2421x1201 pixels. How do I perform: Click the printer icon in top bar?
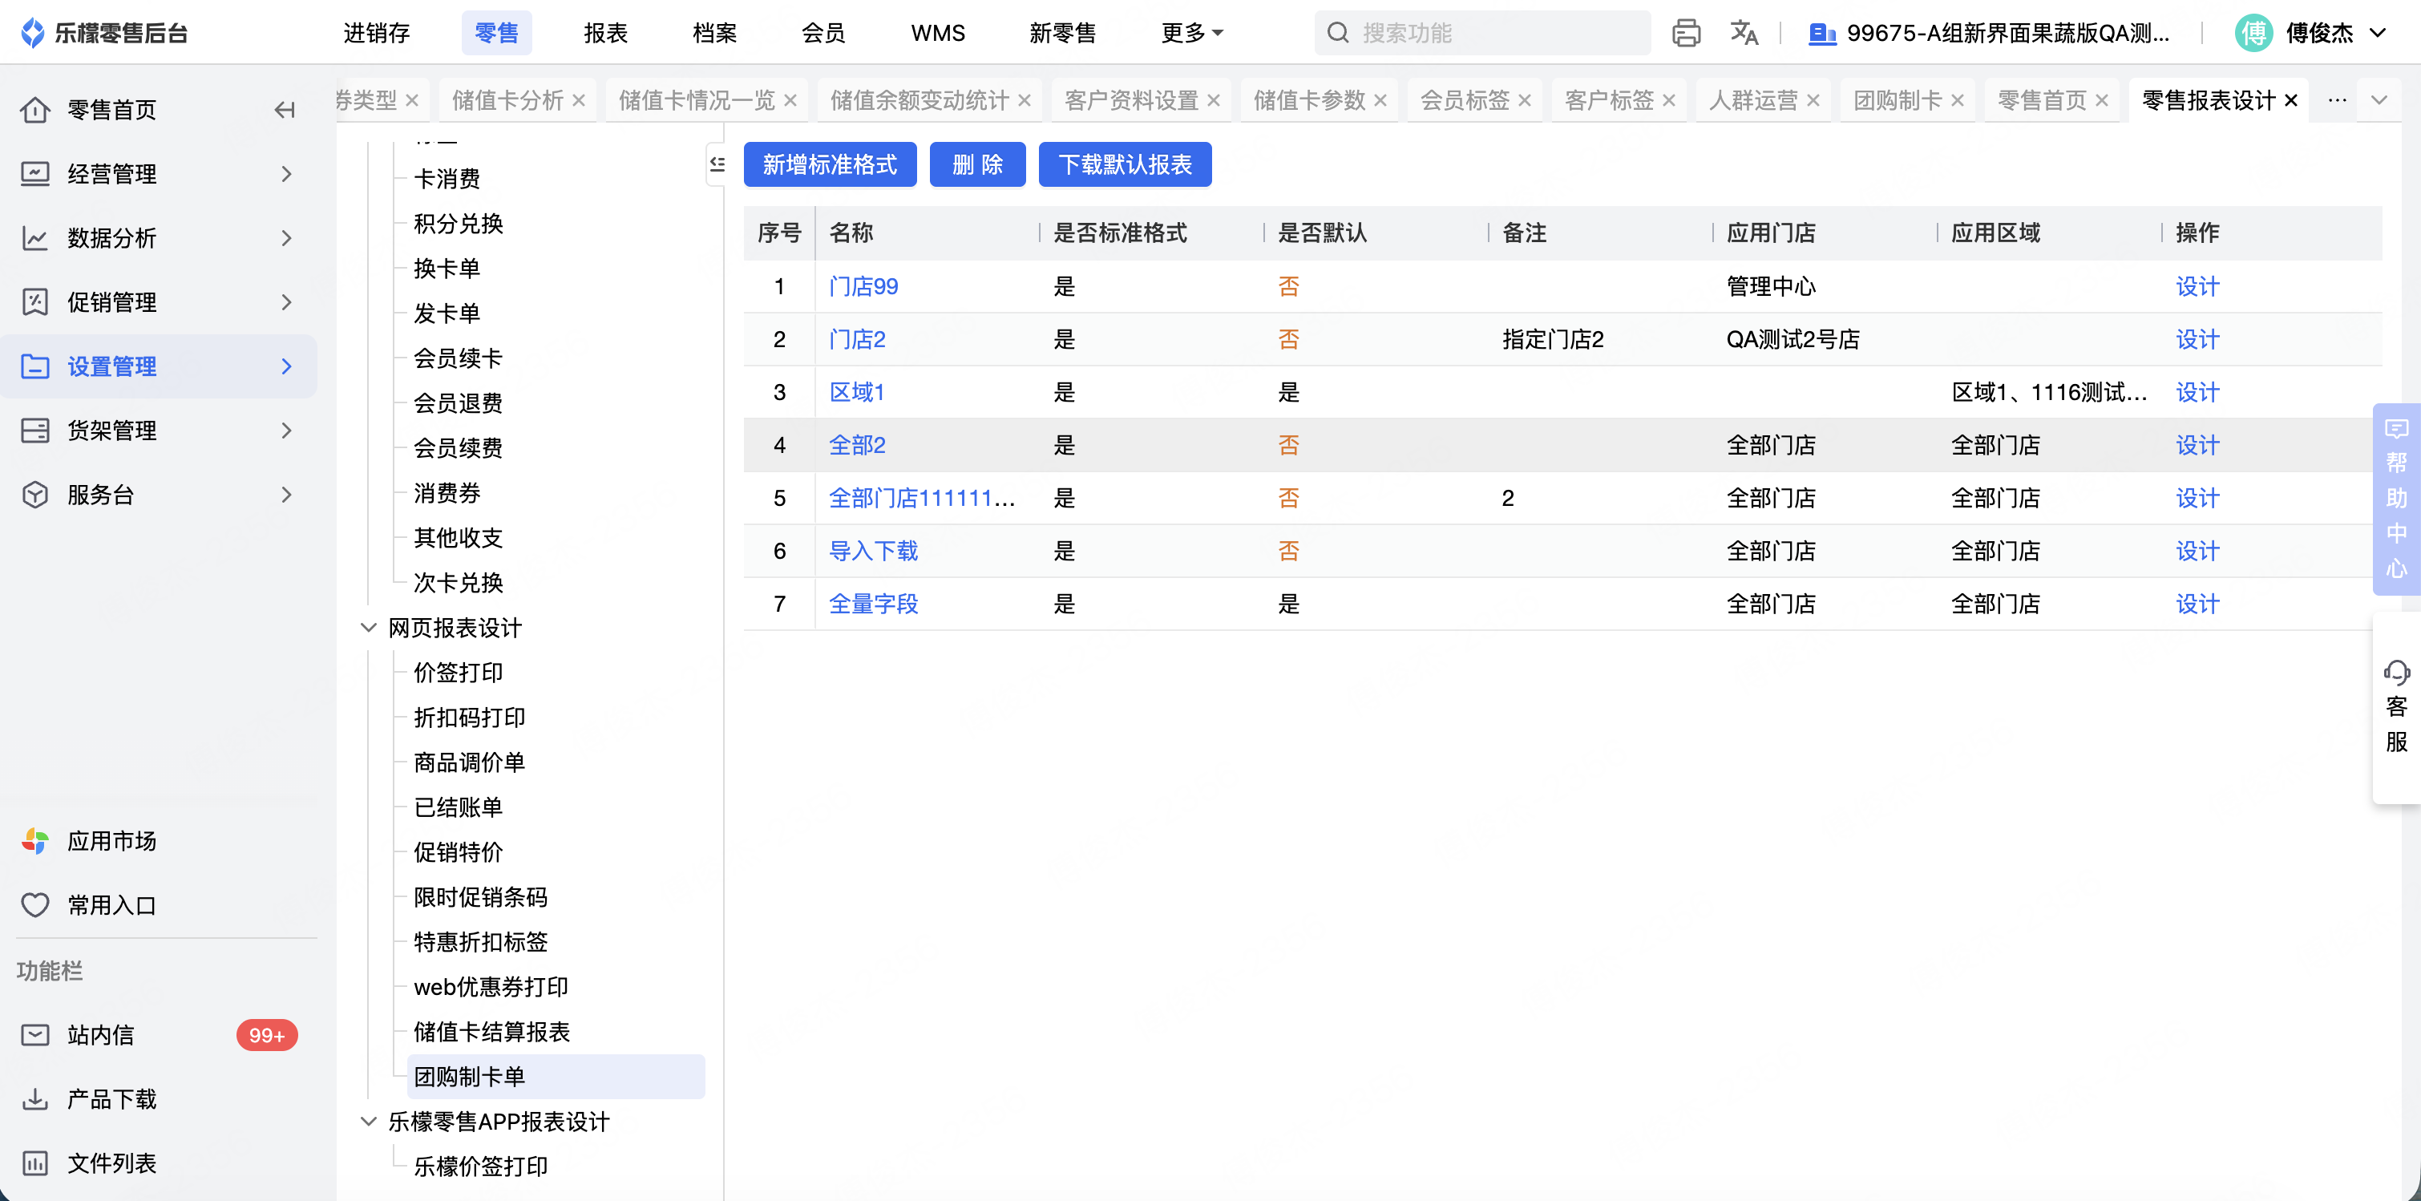(x=1686, y=33)
